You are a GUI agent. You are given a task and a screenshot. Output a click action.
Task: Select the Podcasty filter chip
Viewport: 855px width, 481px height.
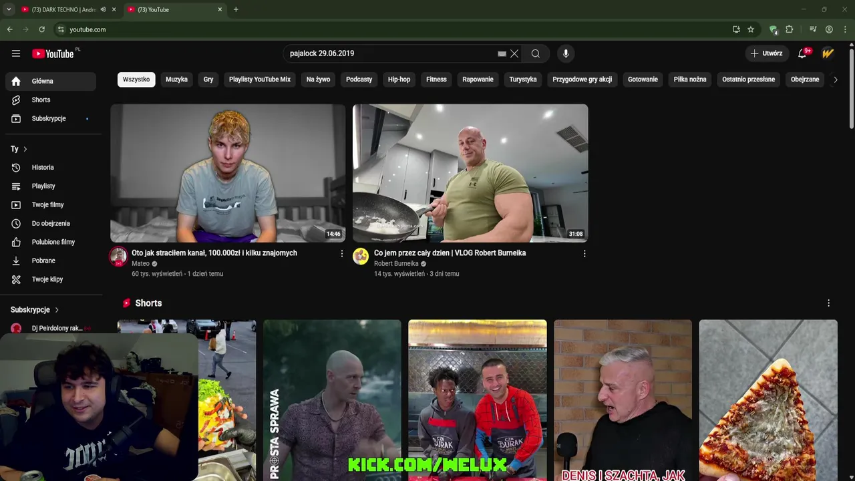point(359,79)
